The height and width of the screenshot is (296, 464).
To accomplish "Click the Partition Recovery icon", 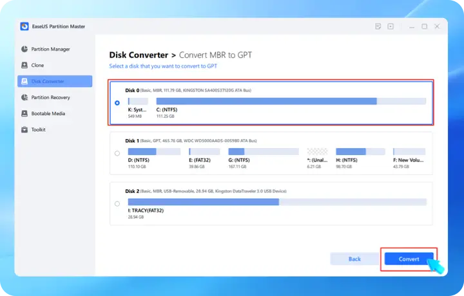I will point(24,97).
